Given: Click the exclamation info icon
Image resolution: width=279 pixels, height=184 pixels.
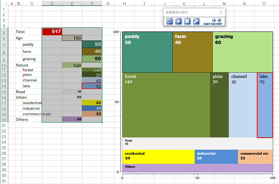Looking at the screenshot, I should coord(219,20).
